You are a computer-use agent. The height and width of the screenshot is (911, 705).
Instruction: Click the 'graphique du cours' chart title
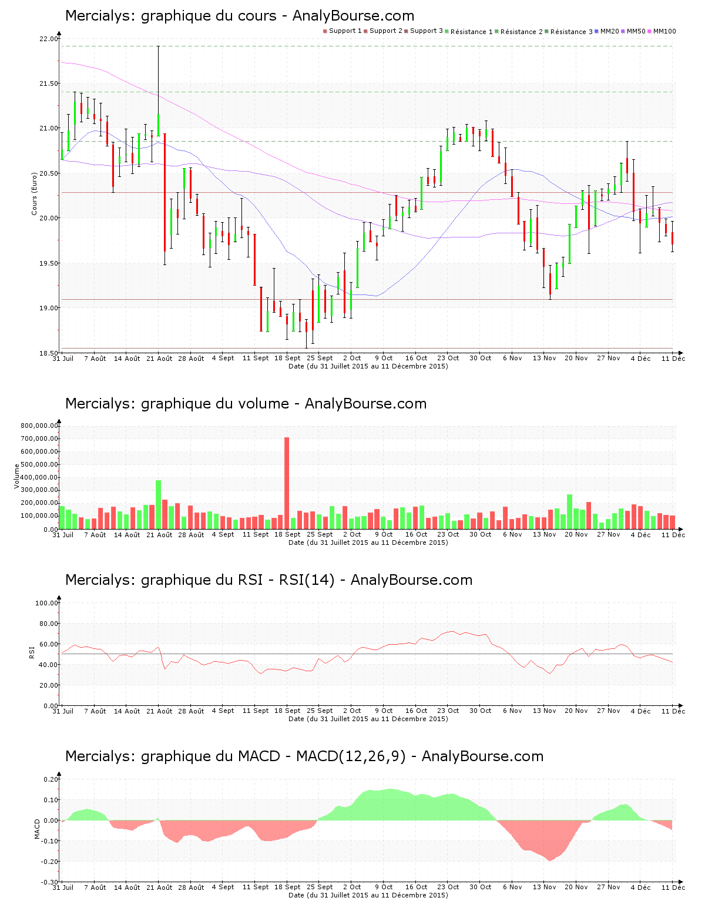point(240,16)
